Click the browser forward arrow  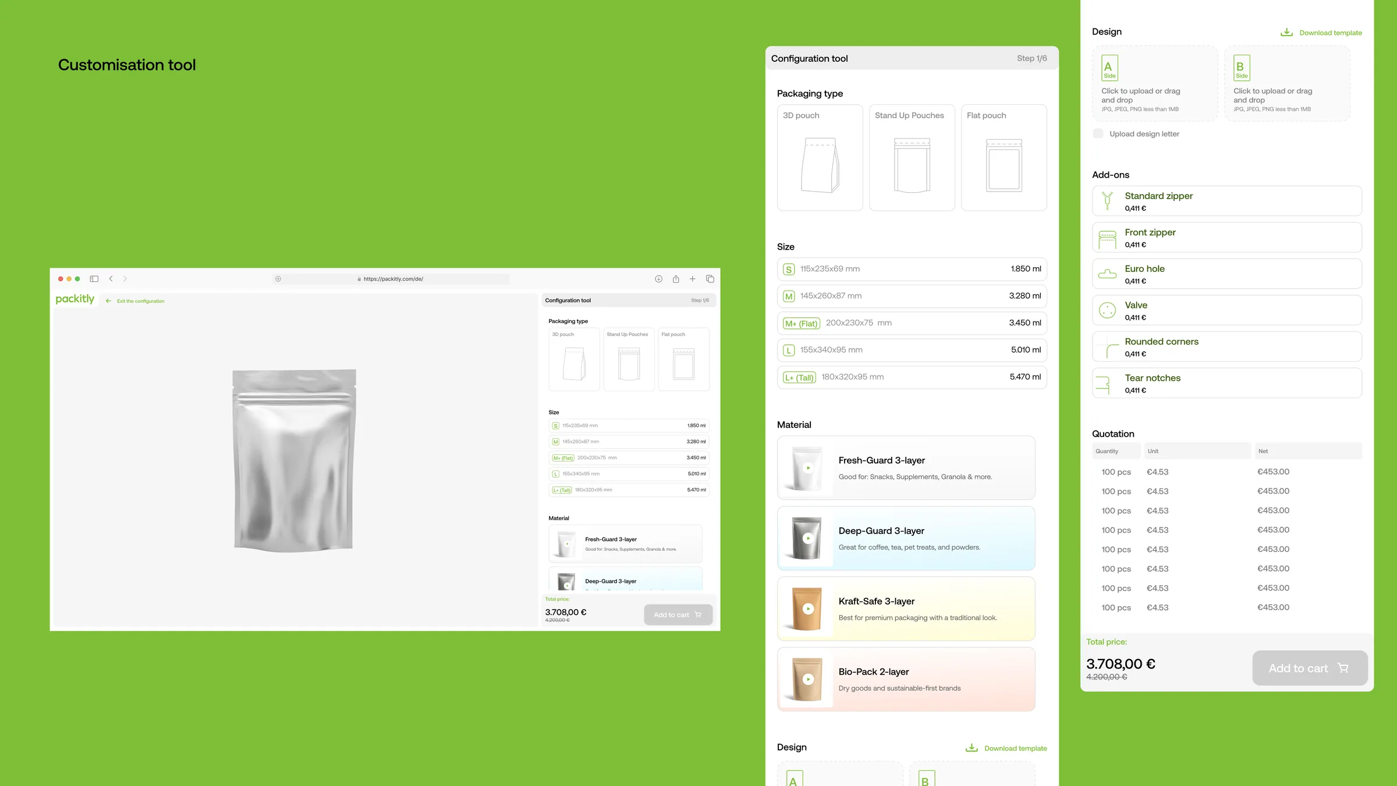pos(125,279)
